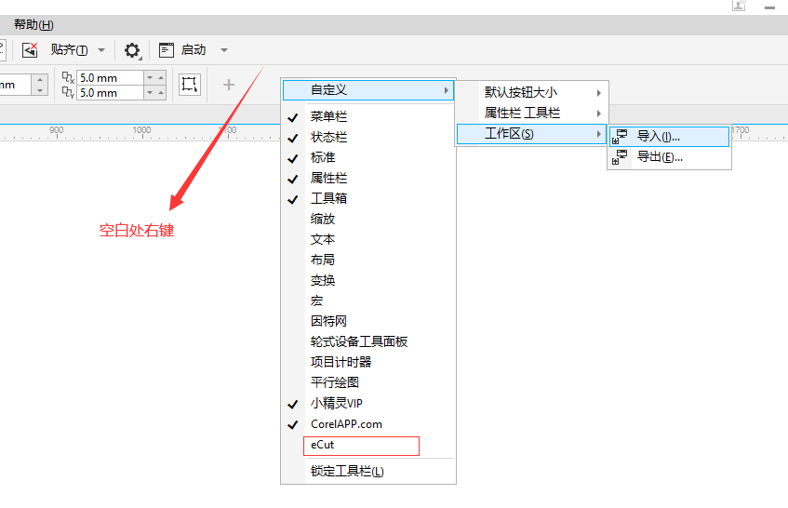Expand the 工作区(S) submenu
Viewport: 788px width, 508px height.
[532, 134]
